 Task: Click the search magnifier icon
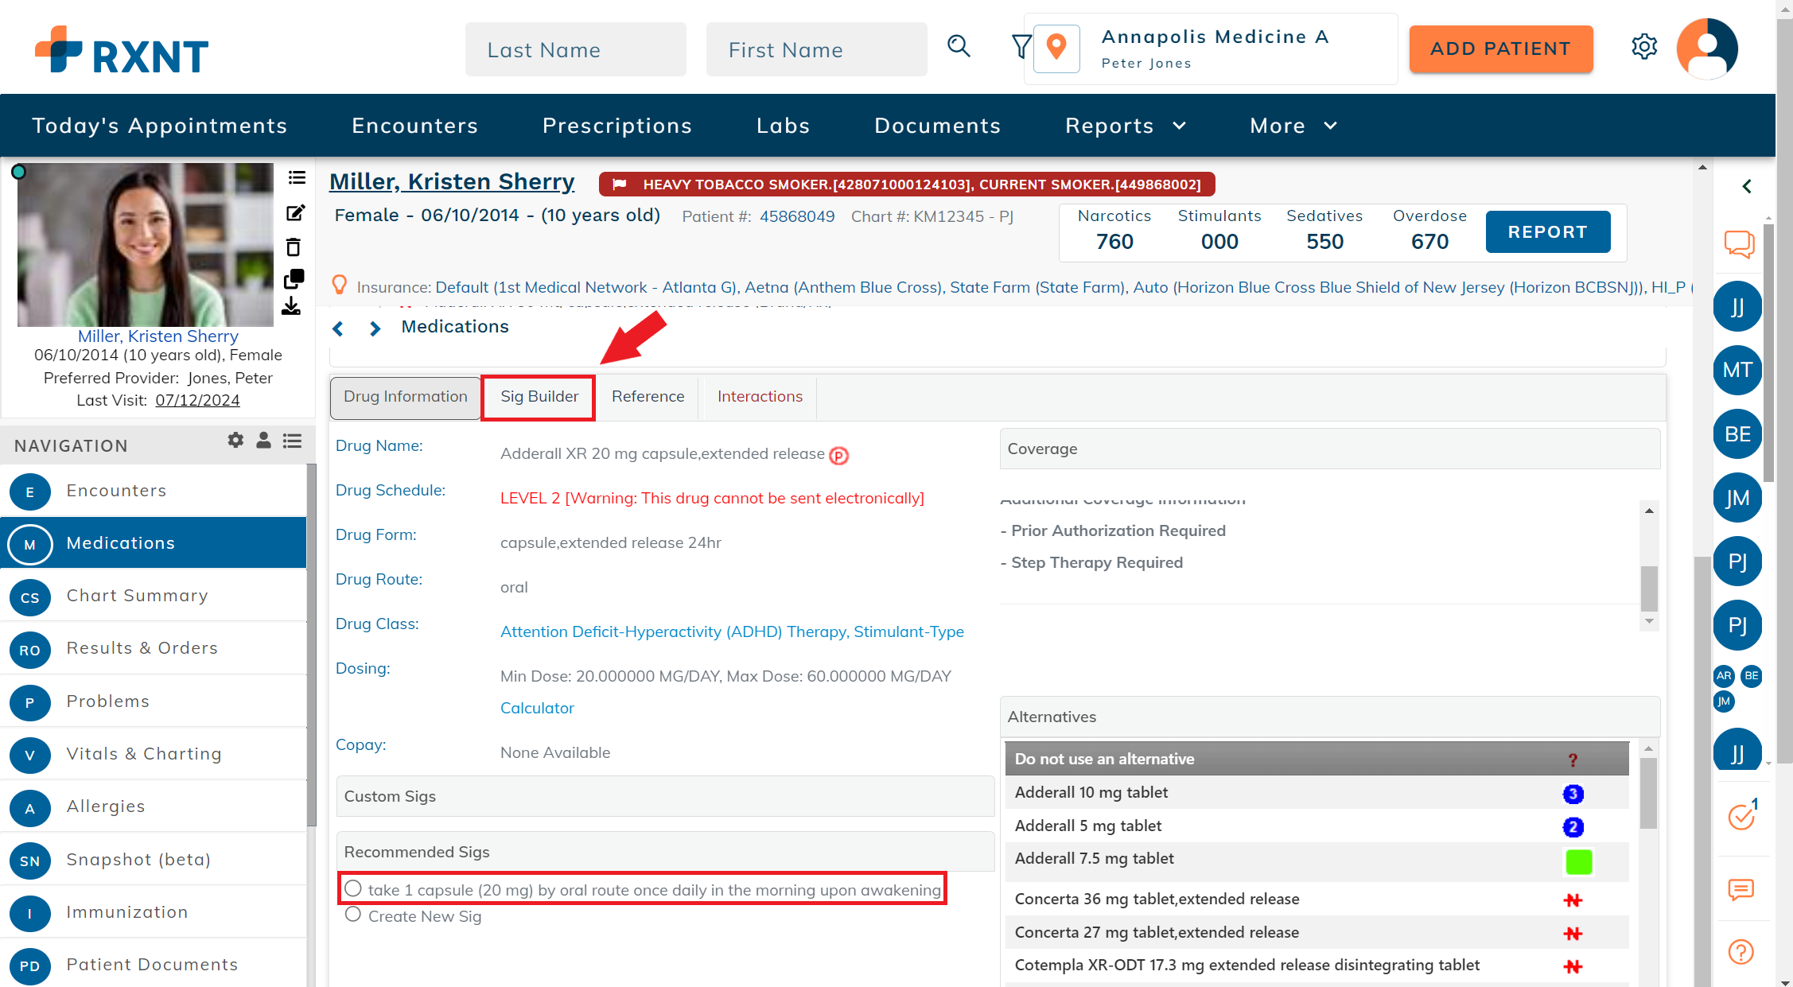[959, 47]
